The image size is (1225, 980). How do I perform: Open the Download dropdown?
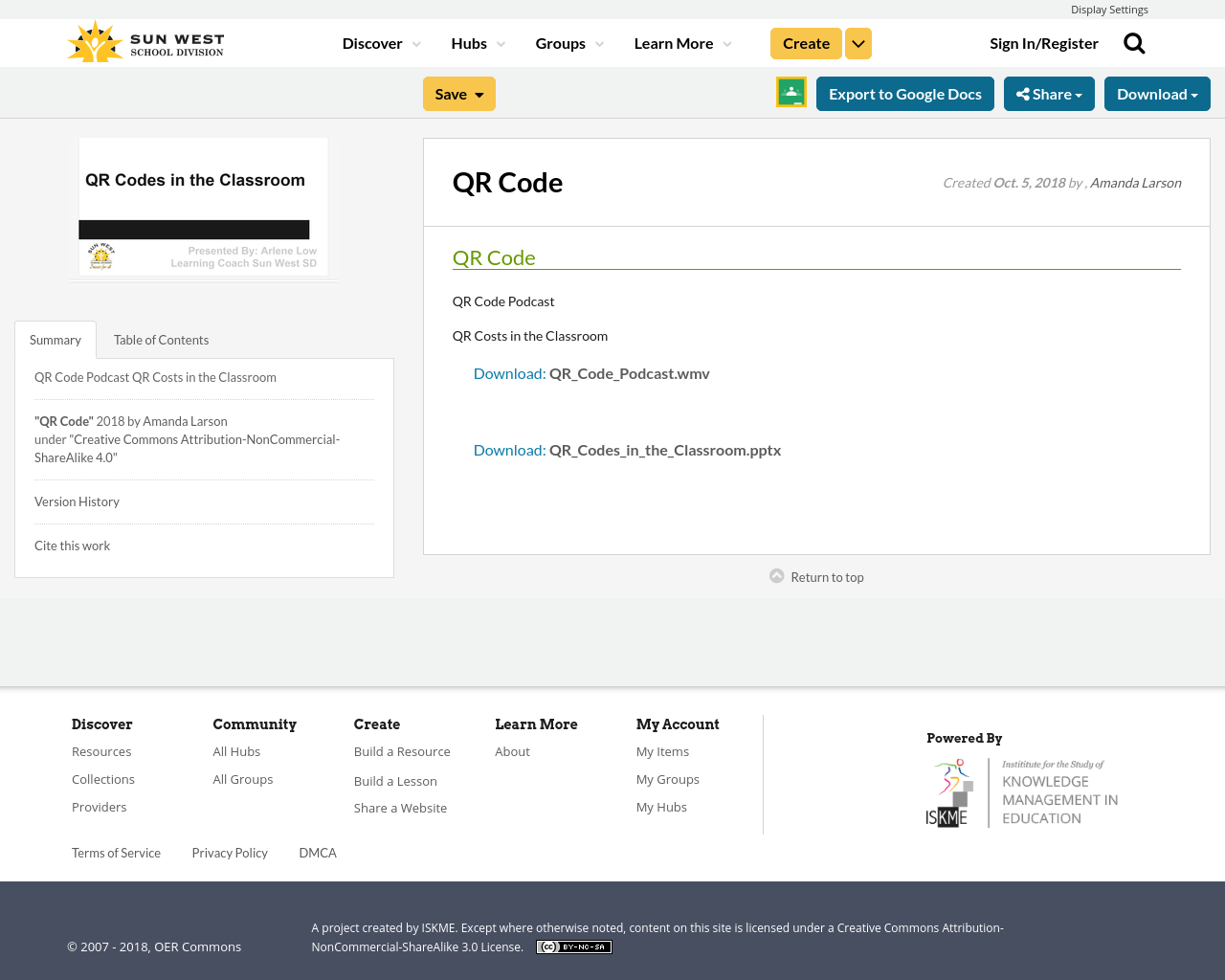pyautogui.click(x=1157, y=93)
